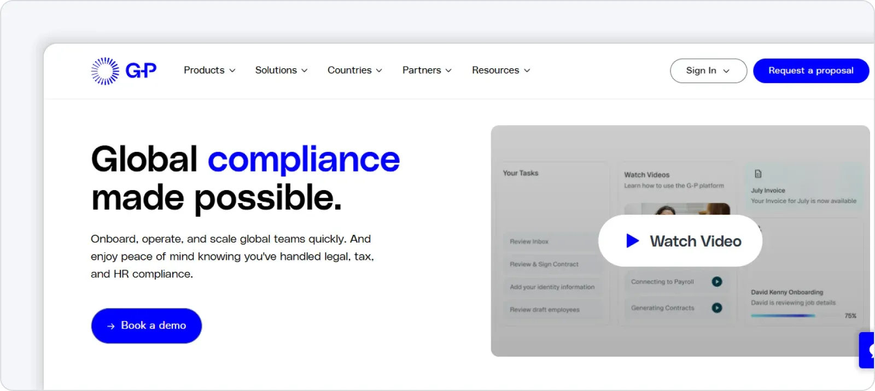Expand the Products dropdown
This screenshot has width=875, height=391.
(x=209, y=70)
